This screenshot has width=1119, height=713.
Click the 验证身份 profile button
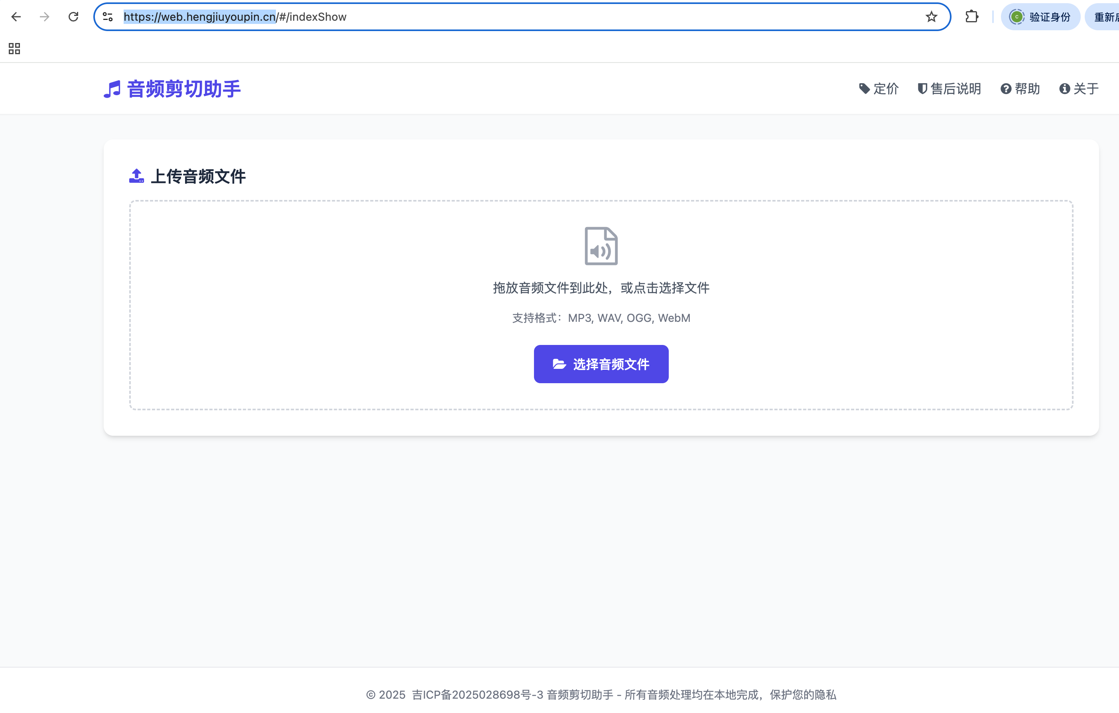1040,17
